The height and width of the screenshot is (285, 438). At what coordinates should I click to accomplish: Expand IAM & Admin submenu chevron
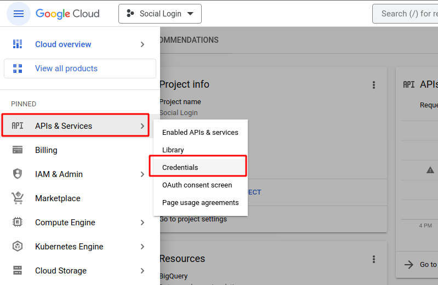[143, 174]
